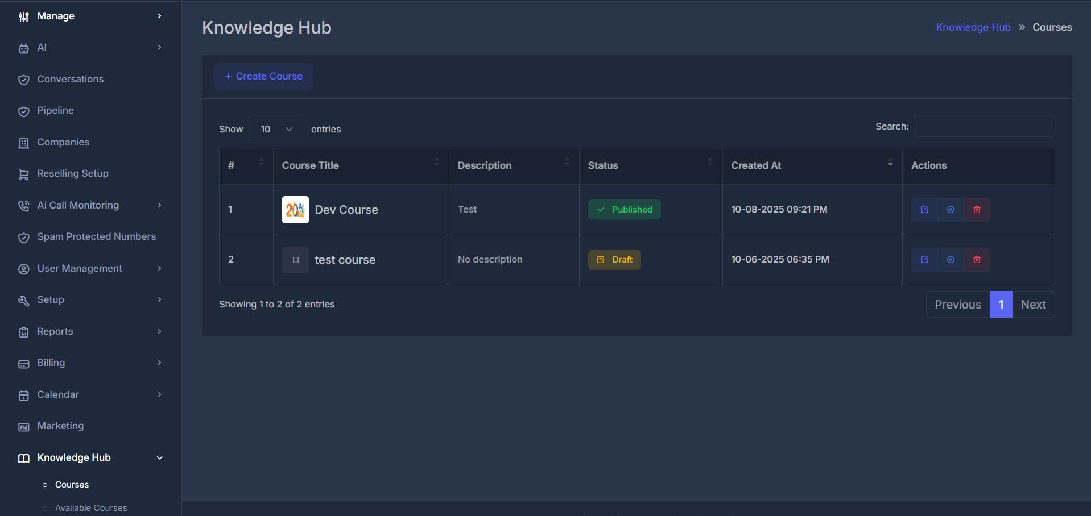Open Available Courses in the sidebar

tap(91, 507)
